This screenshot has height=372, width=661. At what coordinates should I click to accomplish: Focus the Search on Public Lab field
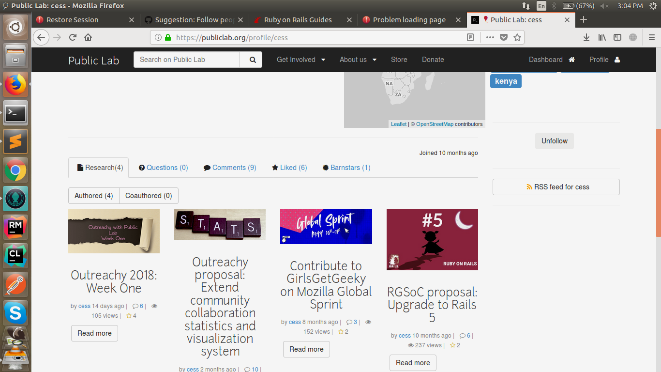(187, 60)
